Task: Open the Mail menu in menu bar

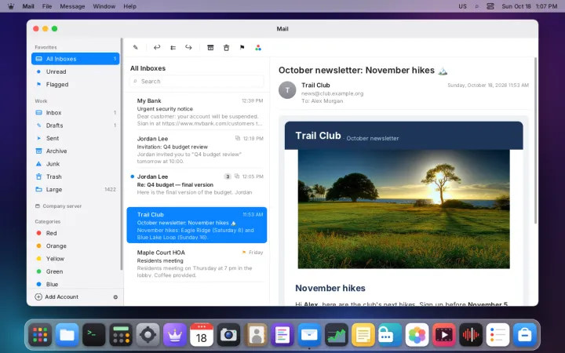Action: tap(28, 6)
